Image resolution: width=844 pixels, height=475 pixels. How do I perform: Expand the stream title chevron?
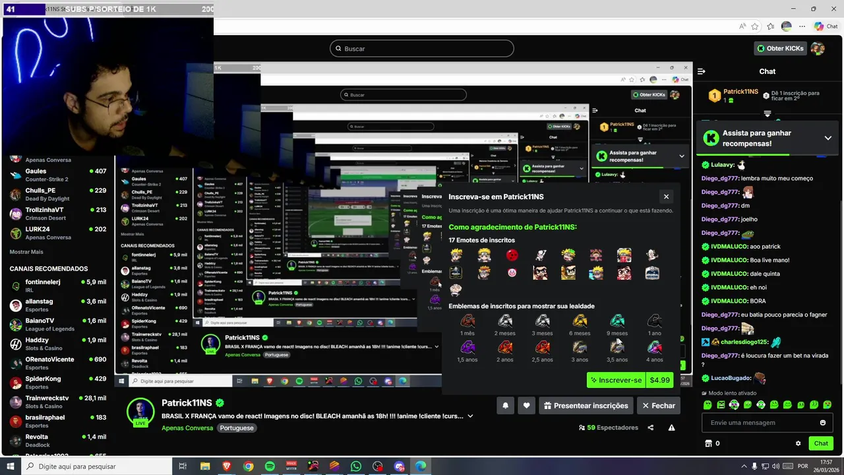[470, 416]
